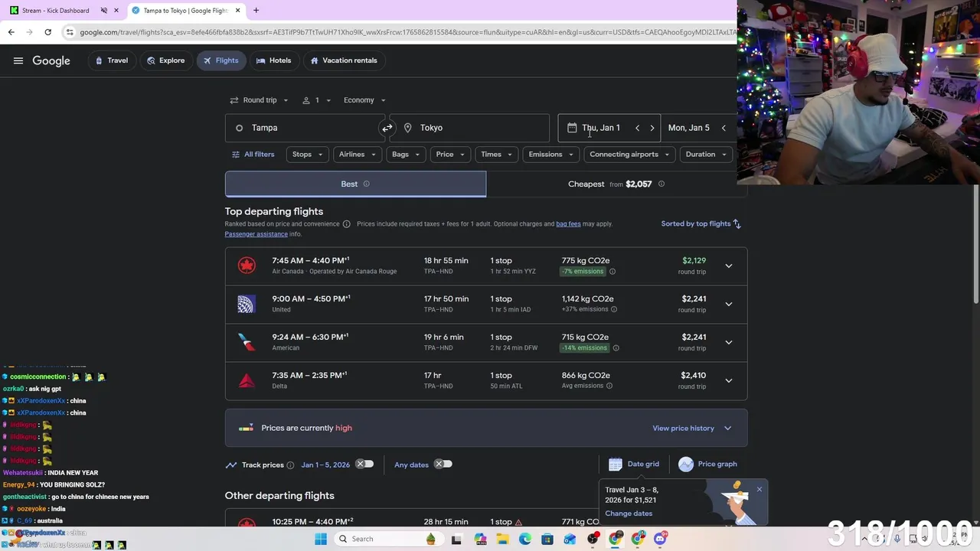Open the Windows Start menu

click(321, 539)
